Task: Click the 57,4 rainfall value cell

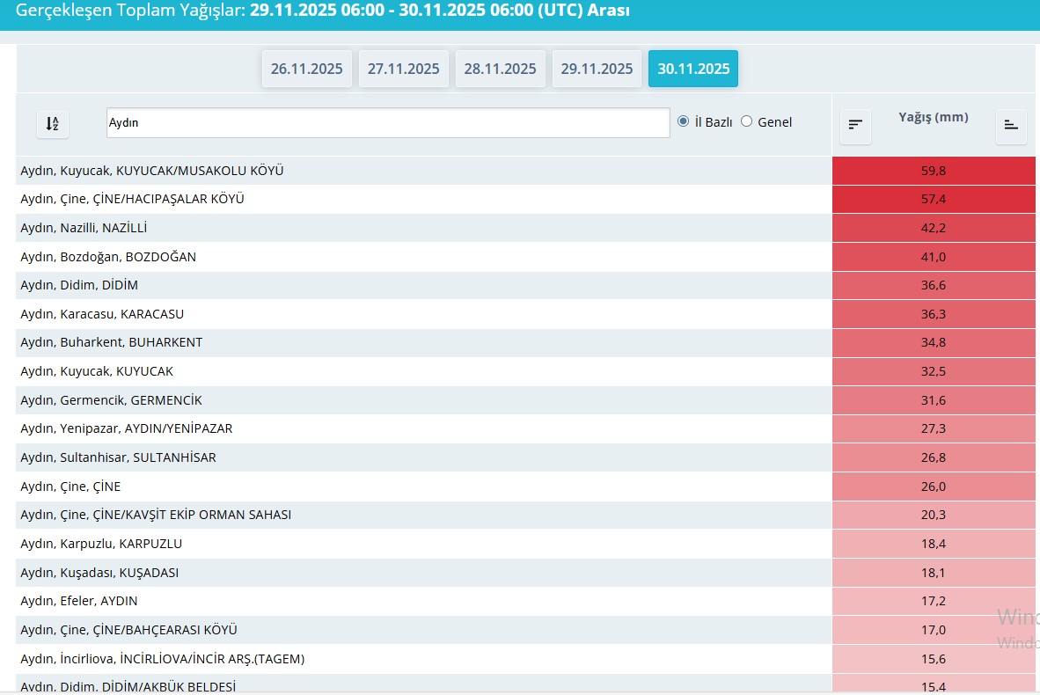Action: [933, 200]
